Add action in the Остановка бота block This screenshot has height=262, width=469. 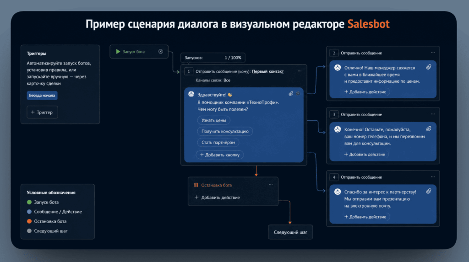(x=217, y=197)
